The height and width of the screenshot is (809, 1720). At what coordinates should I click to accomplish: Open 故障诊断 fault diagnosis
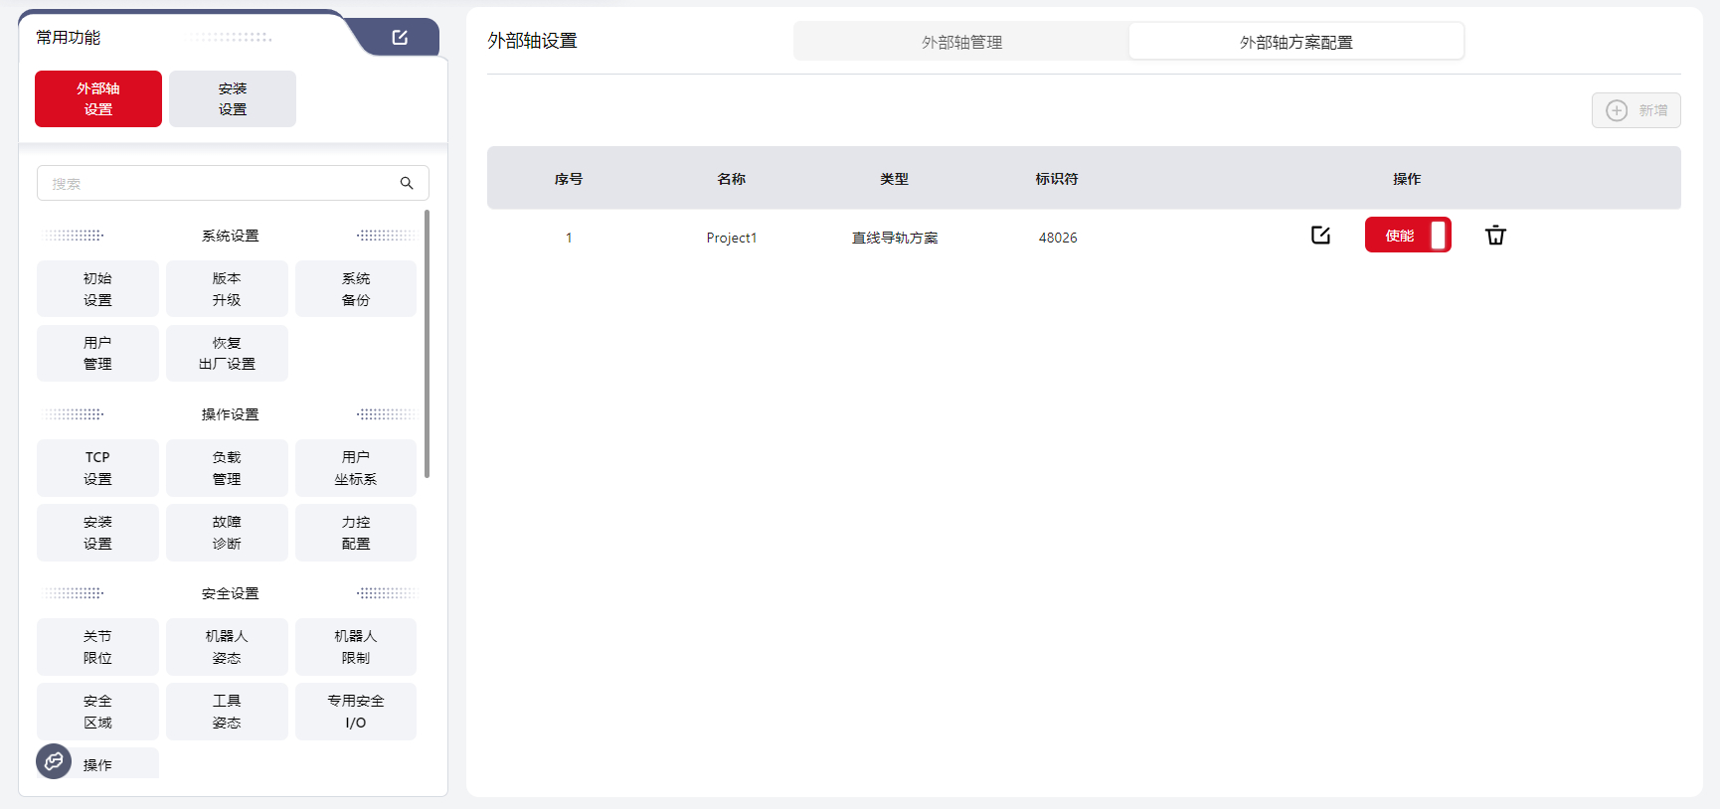227,533
